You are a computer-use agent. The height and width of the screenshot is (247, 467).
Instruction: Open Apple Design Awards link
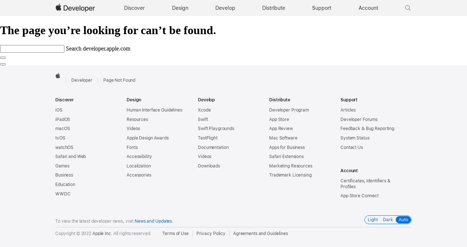(148, 138)
